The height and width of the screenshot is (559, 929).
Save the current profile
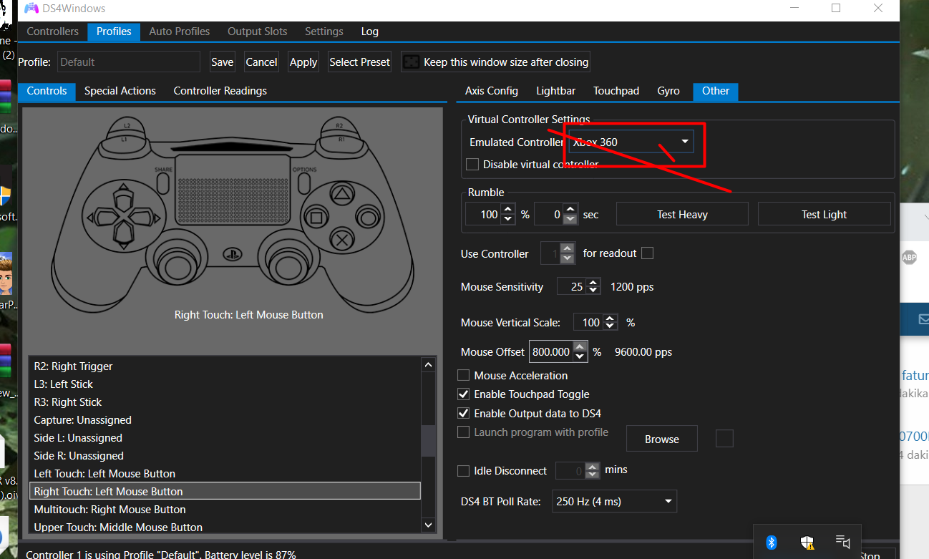click(x=223, y=62)
